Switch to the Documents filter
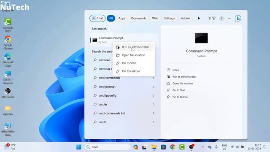 coord(139,18)
